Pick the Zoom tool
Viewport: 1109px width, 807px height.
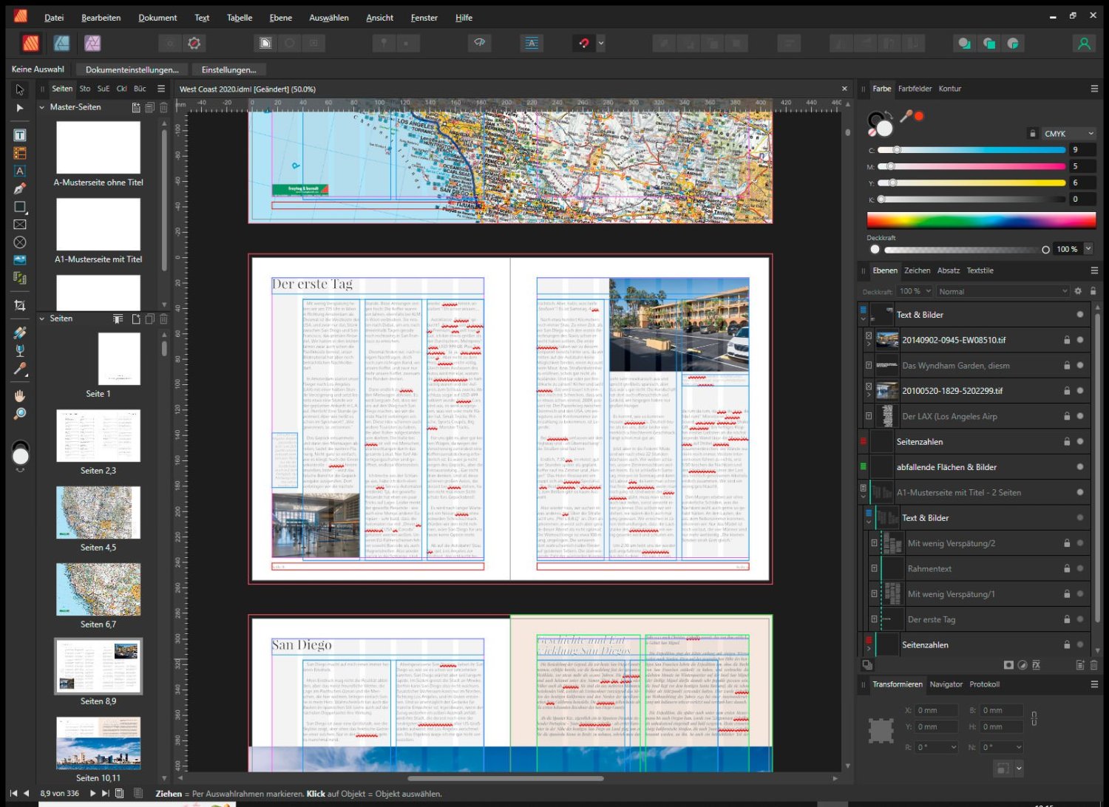pyautogui.click(x=20, y=413)
